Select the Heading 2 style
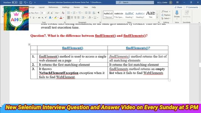Screen dimensions: 201x113 (x=140, y=15)
